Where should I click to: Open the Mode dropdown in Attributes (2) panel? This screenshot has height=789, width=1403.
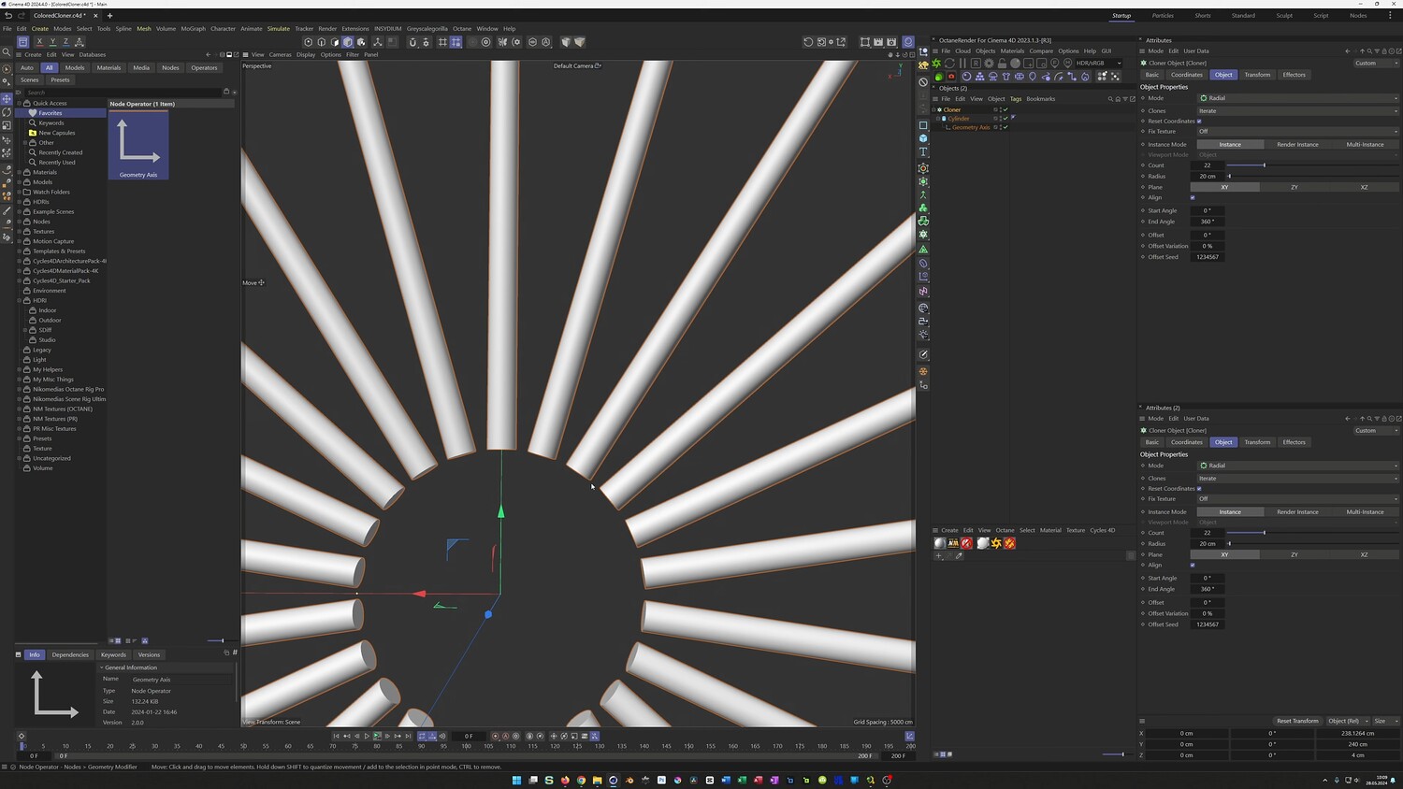tap(1298, 466)
